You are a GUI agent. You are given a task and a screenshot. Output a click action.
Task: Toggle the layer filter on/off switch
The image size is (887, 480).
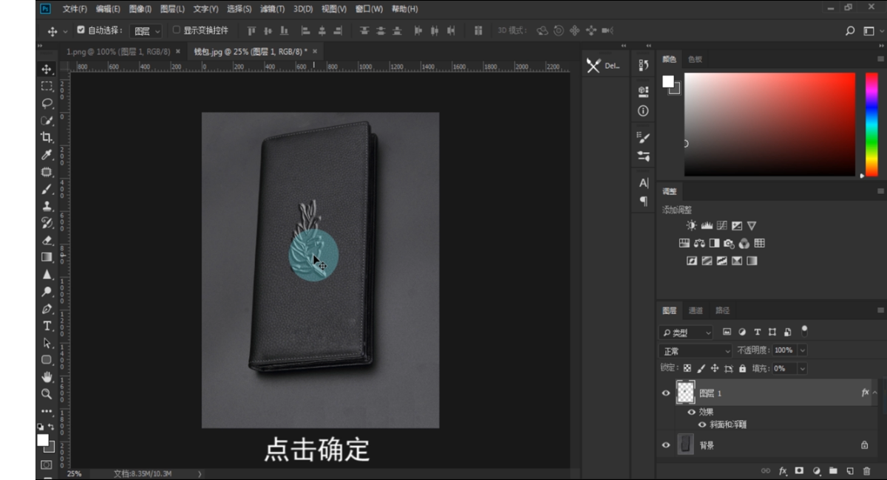pyautogui.click(x=805, y=332)
